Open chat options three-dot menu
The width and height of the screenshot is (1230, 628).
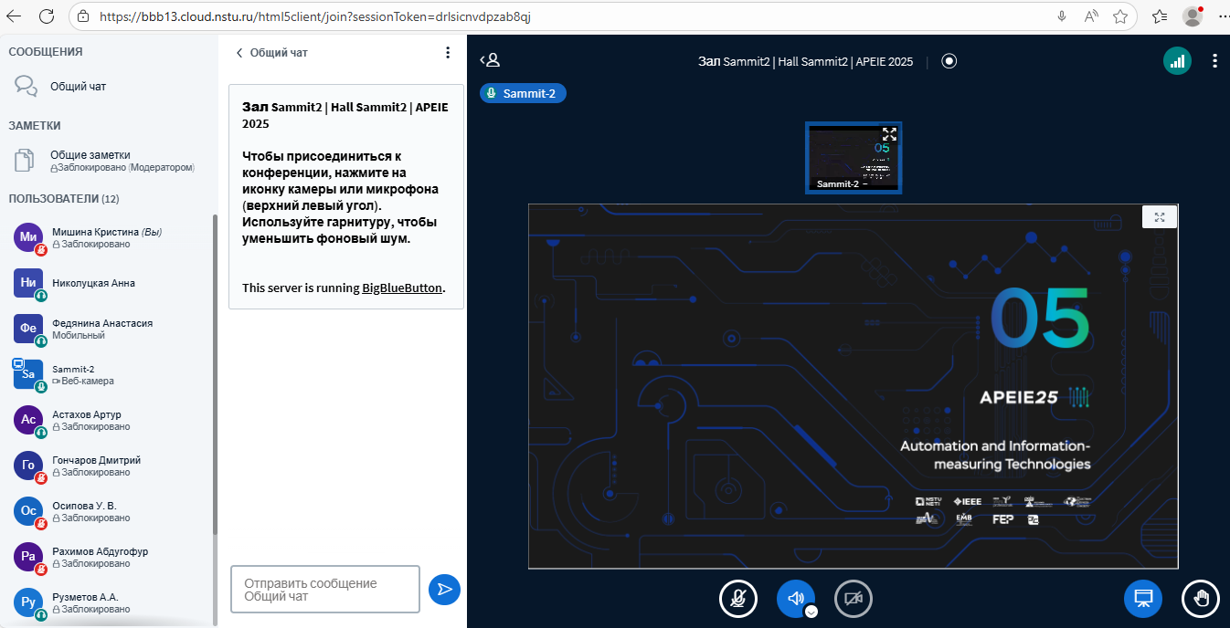pos(448,53)
